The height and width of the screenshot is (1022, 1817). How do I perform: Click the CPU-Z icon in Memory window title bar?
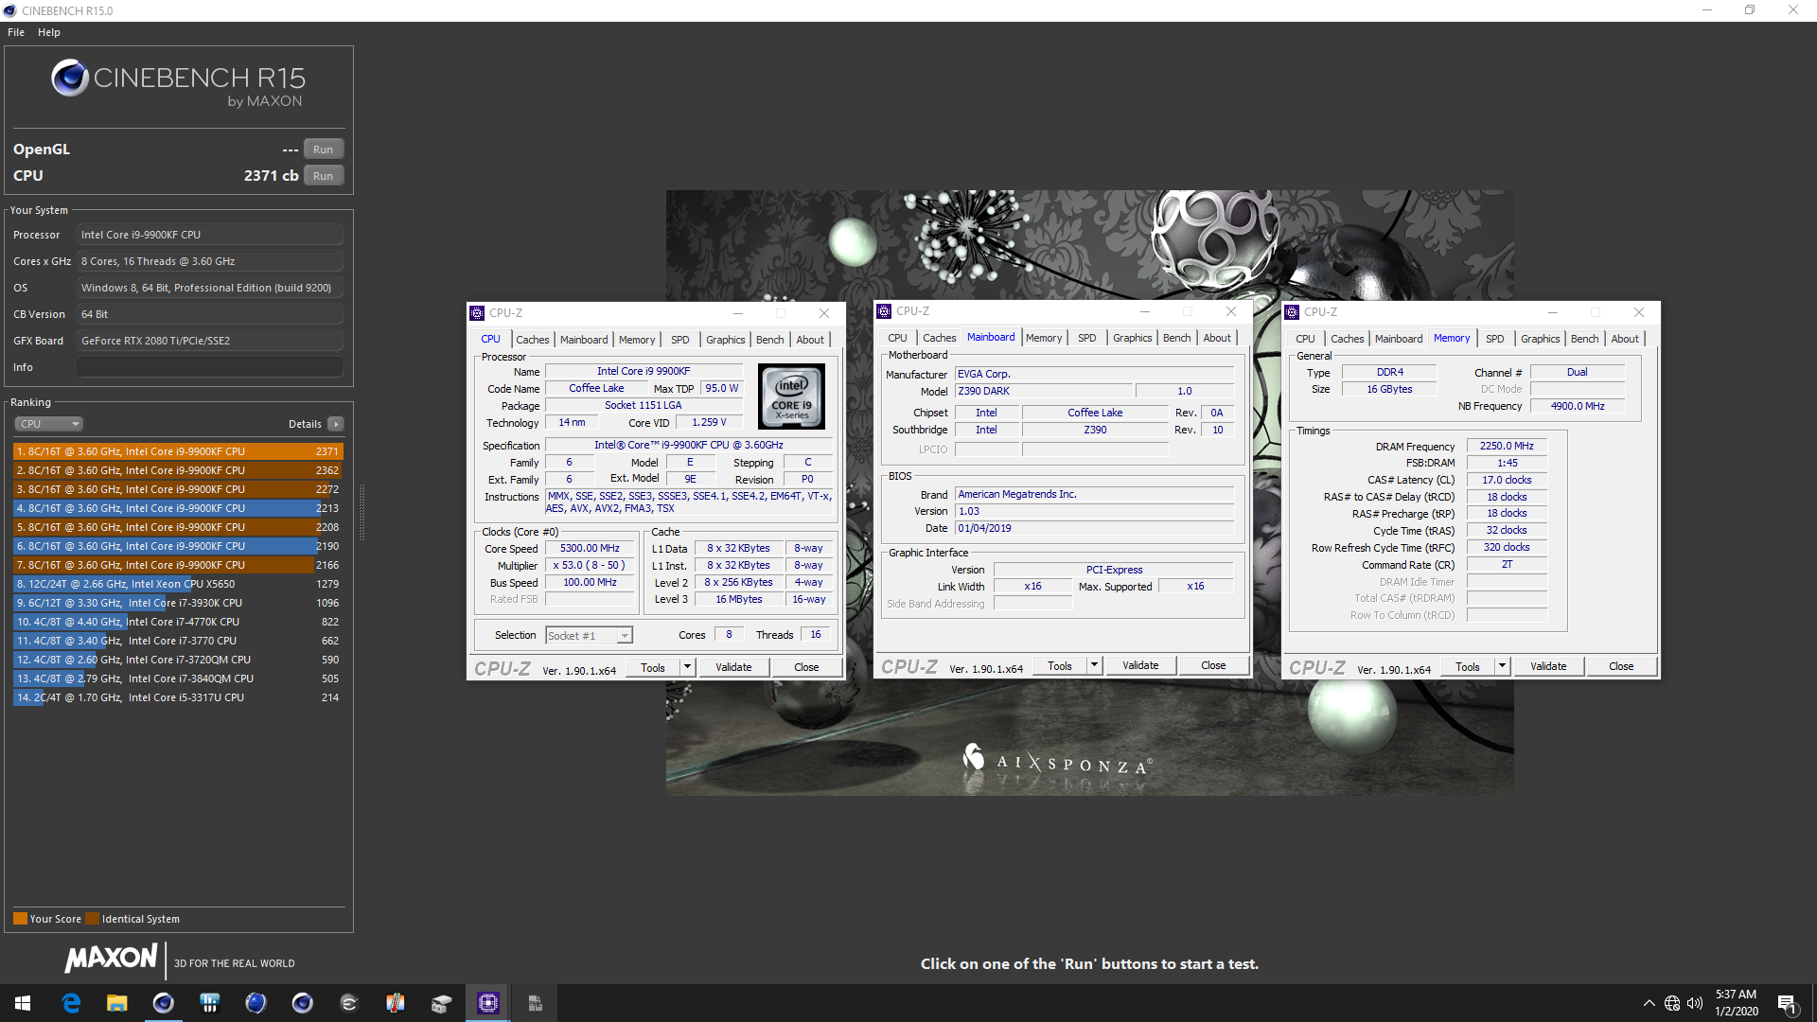1292,312
